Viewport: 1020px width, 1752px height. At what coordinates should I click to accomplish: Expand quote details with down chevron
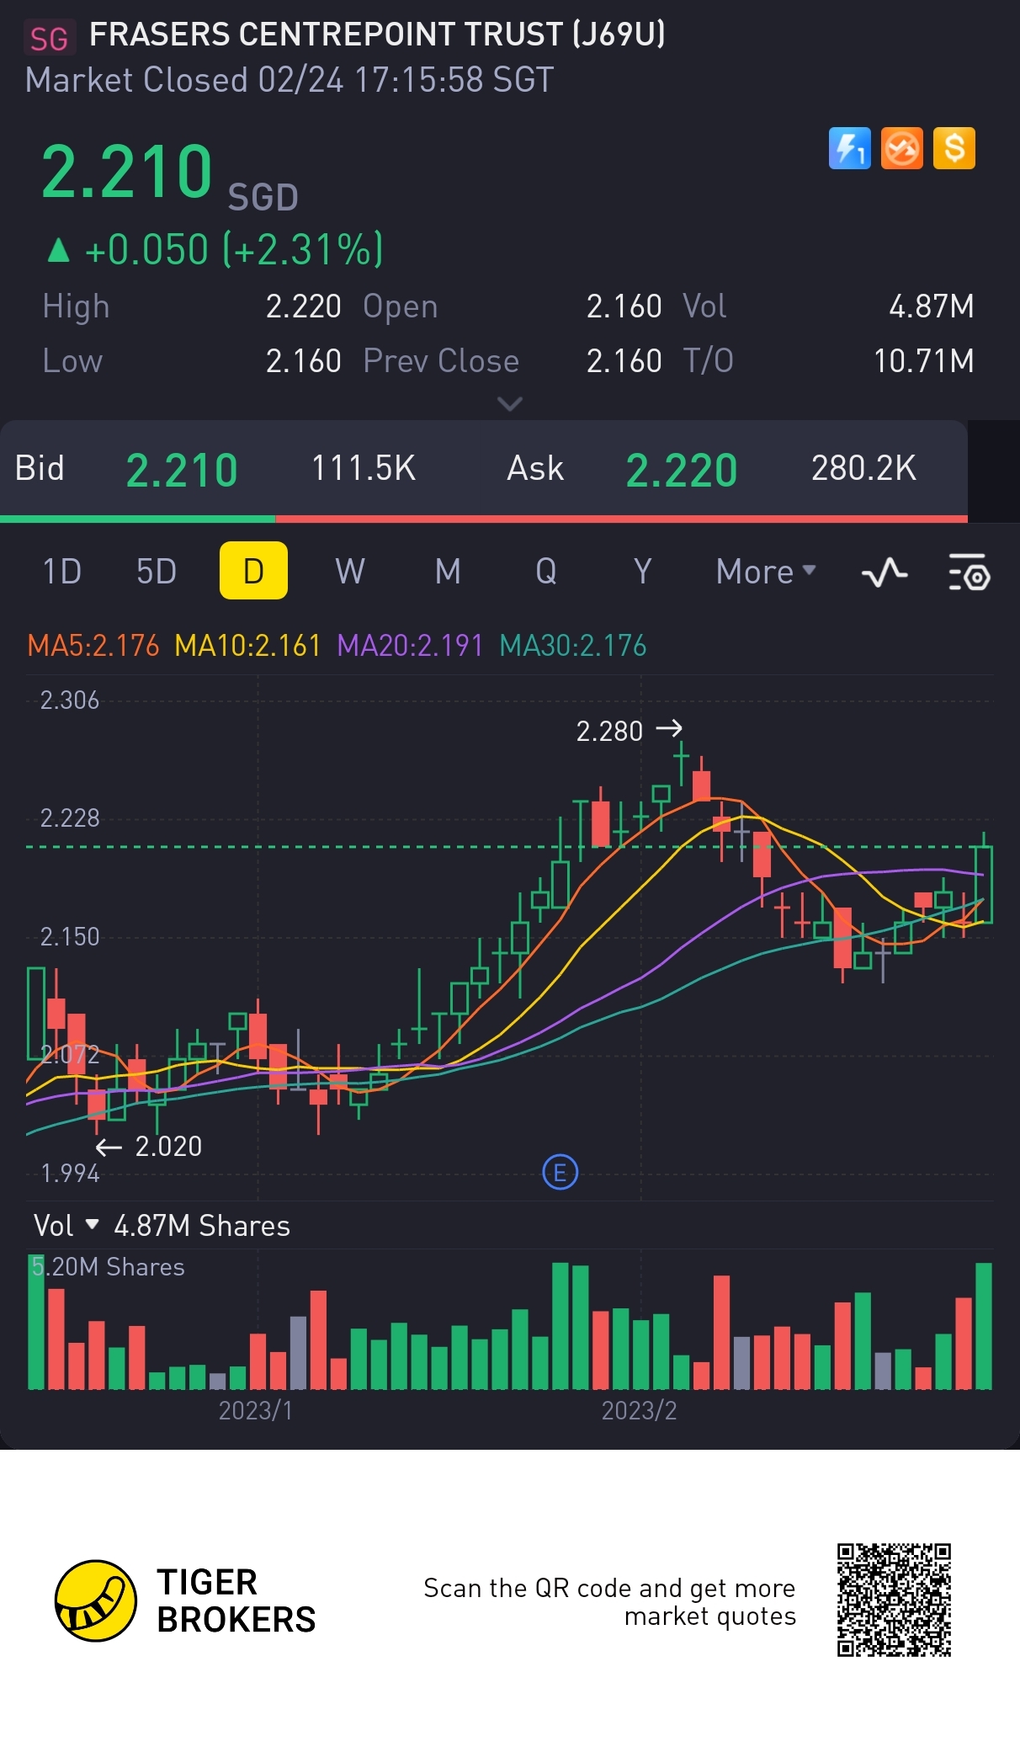[x=510, y=404]
